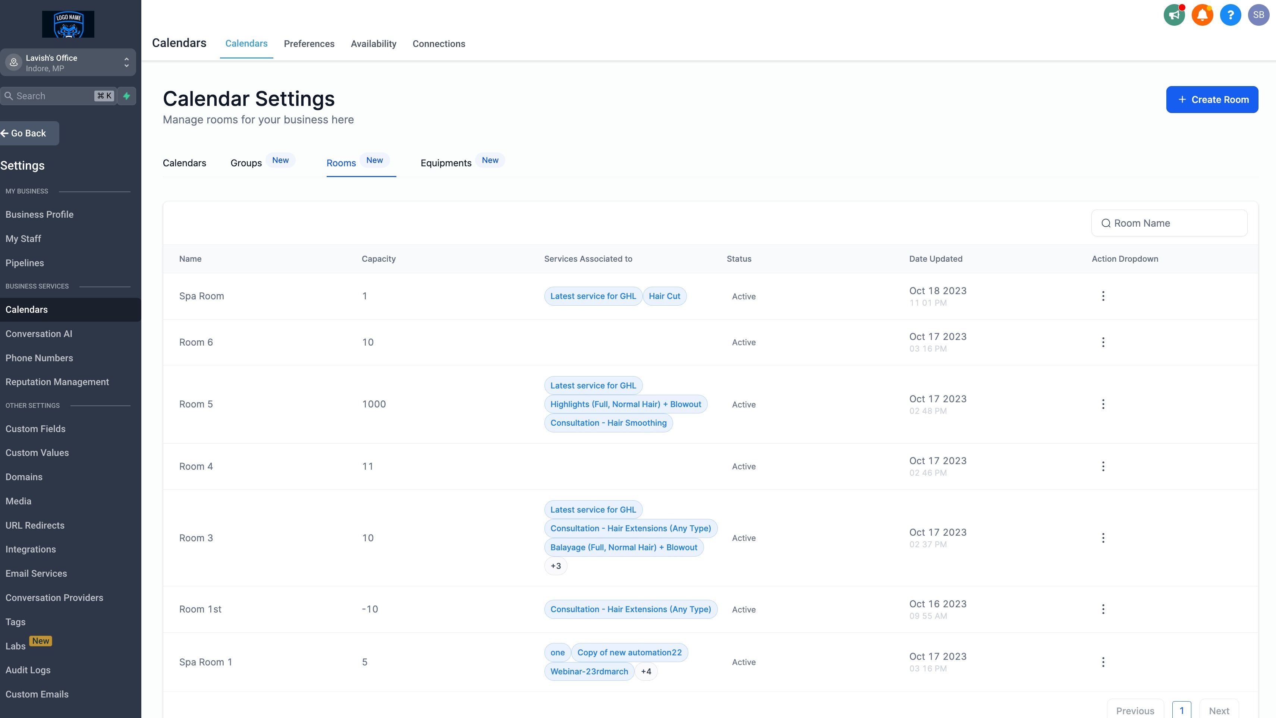Open Conversation AI settings in sidebar
This screenshot has height=718, width=1276.
[x=39, y=334]
